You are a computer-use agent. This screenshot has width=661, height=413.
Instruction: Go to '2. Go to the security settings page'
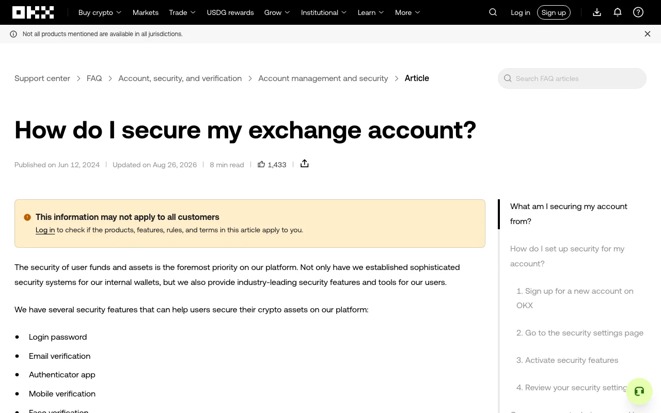(x=580, y=333)
